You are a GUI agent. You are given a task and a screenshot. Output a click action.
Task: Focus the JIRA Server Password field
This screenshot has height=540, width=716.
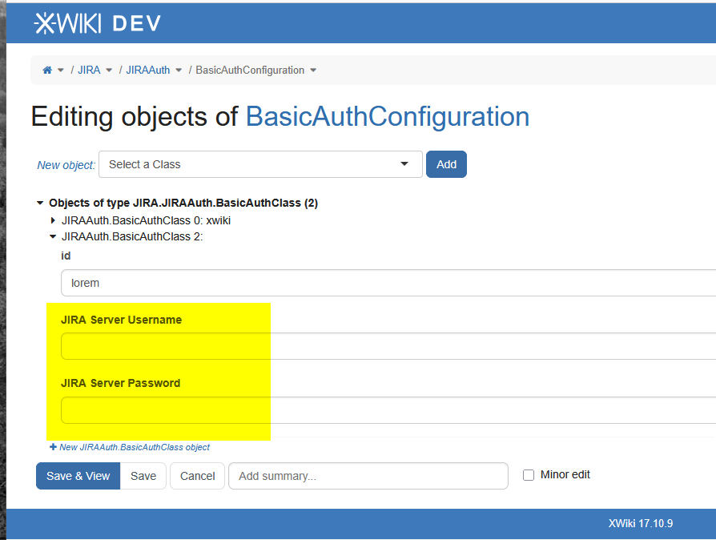click(388, 410)
